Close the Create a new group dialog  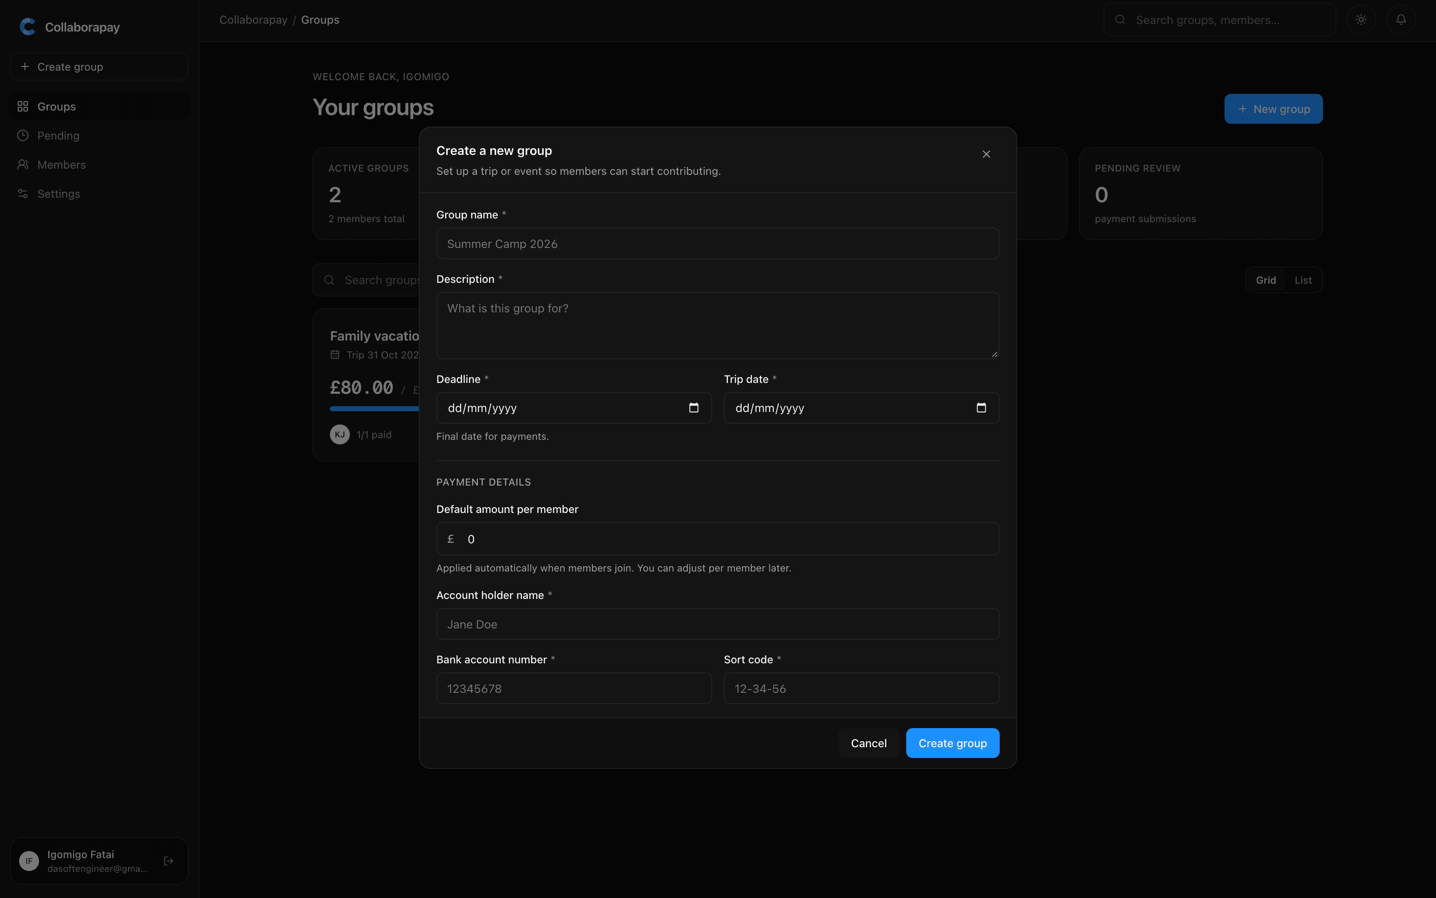pyautogui.click(x=986, y=155)
